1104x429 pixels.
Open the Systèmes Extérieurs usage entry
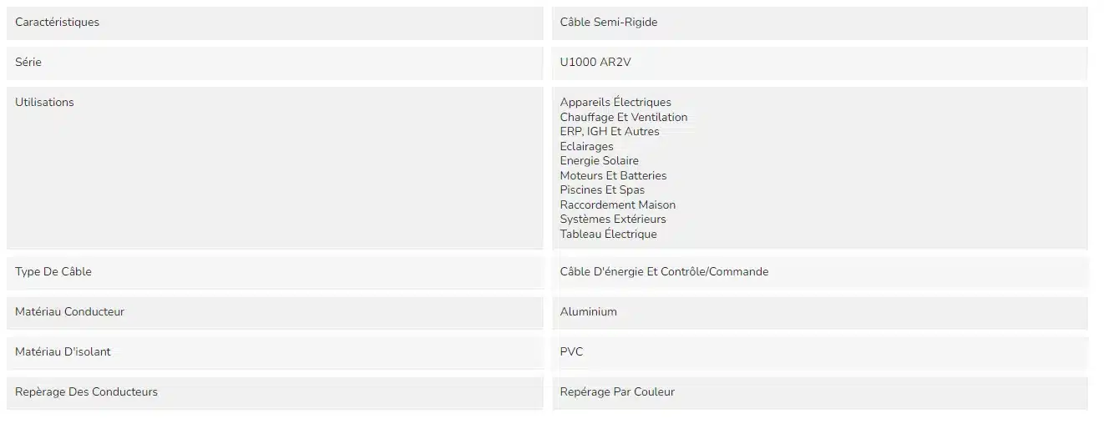613,220
